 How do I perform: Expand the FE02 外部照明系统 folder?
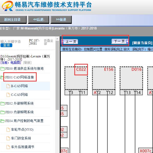(x=19, y=104)
